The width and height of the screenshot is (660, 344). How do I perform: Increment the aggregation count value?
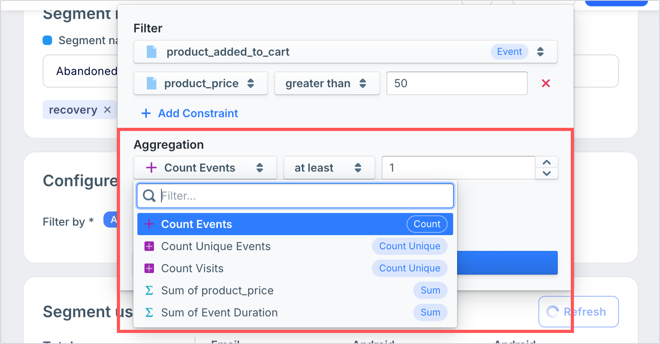tap(547, 163)
